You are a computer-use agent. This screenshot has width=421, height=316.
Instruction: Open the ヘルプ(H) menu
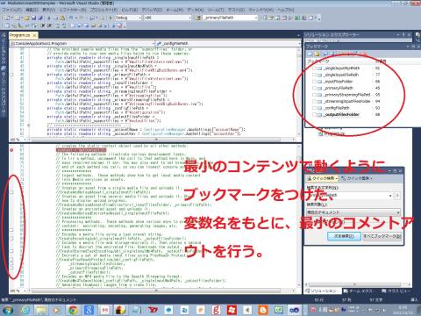285,10
